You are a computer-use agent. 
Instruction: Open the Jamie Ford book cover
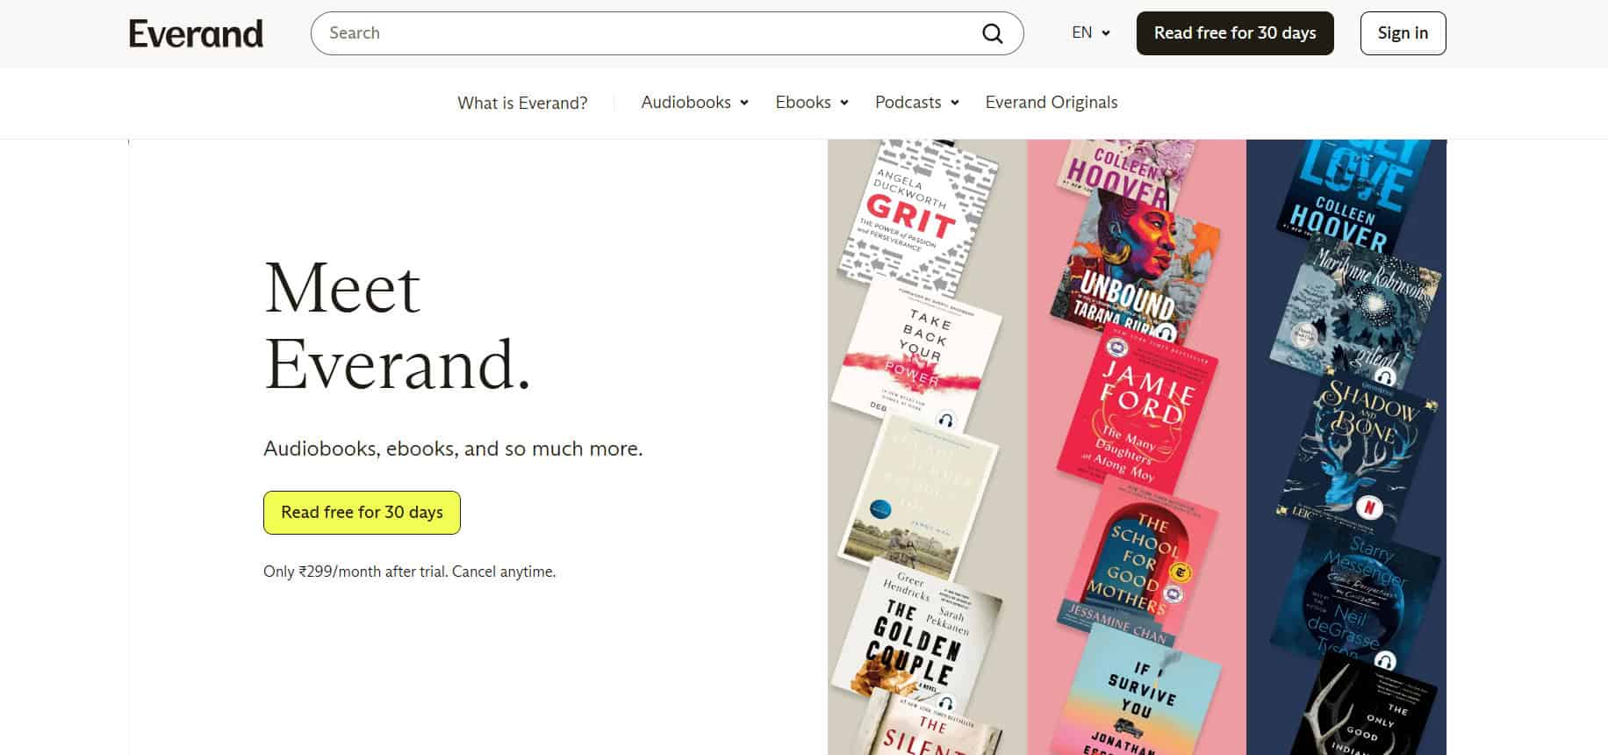(1137, 413)
